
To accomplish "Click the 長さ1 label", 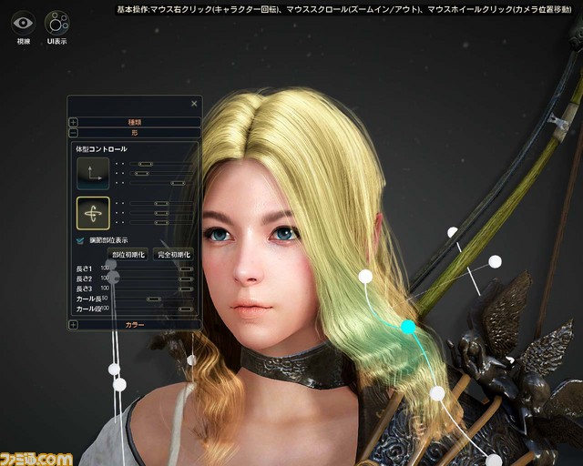I will pos(84,268).
